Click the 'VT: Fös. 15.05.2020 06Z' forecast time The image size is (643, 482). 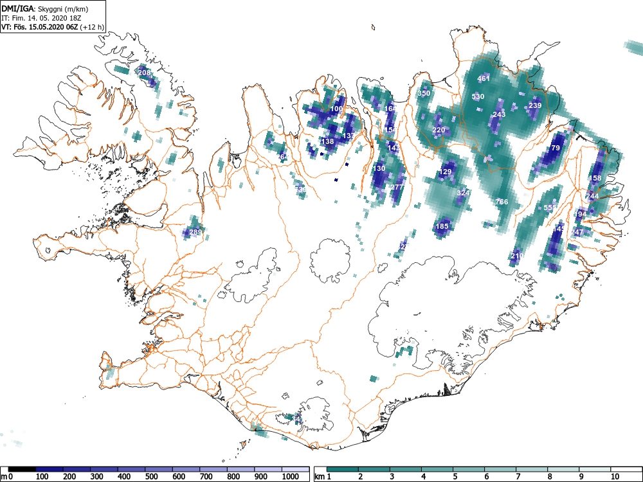click(x=41, y=27)
